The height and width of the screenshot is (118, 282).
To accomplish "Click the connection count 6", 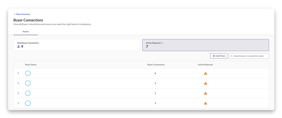I will tap(155, 73).
